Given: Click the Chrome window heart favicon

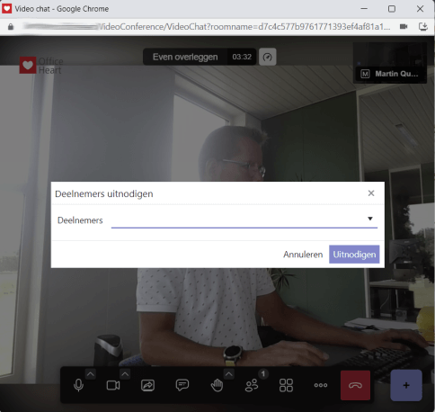Looking at the screenshot, I should (x=6, y=8).
